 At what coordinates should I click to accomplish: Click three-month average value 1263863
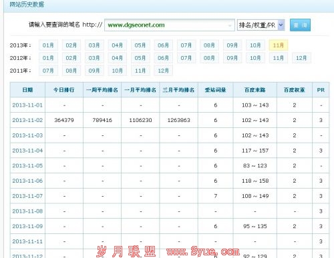point(178,120)
